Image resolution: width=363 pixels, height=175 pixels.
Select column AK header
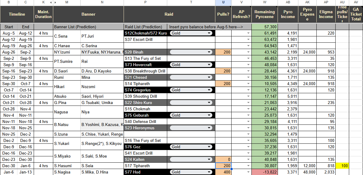point(307,3)
